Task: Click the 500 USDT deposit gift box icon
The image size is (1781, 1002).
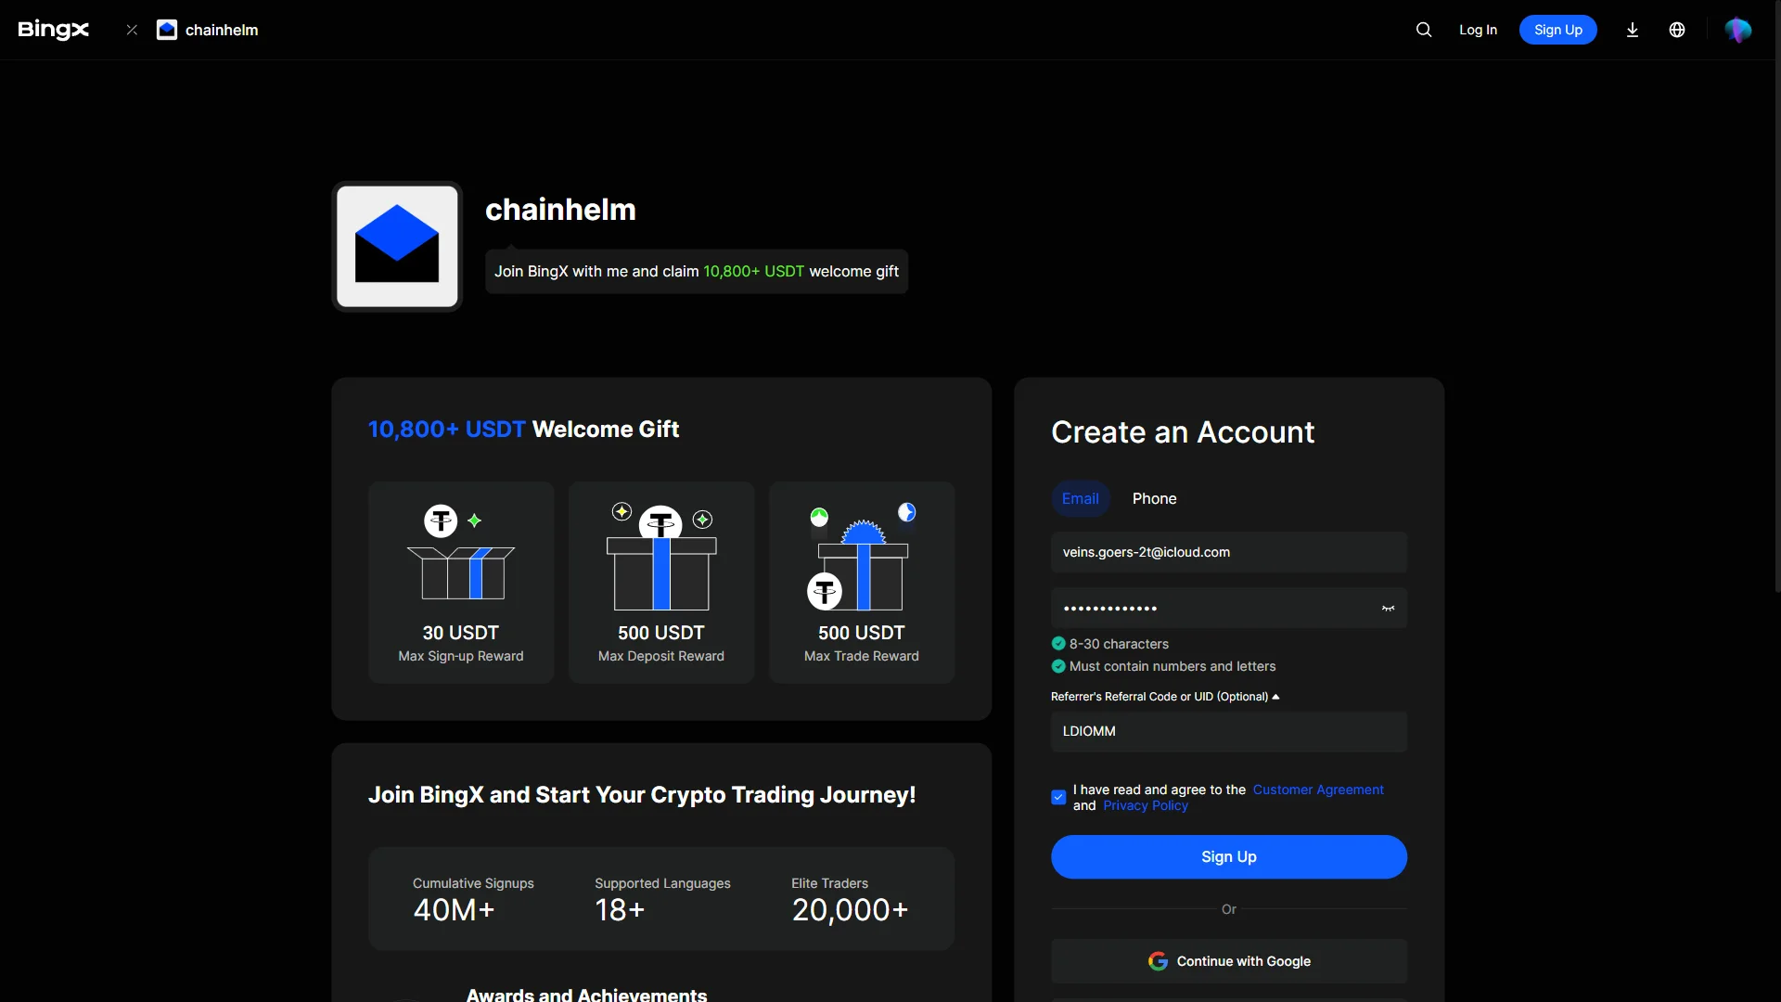Action: (661, 556)
